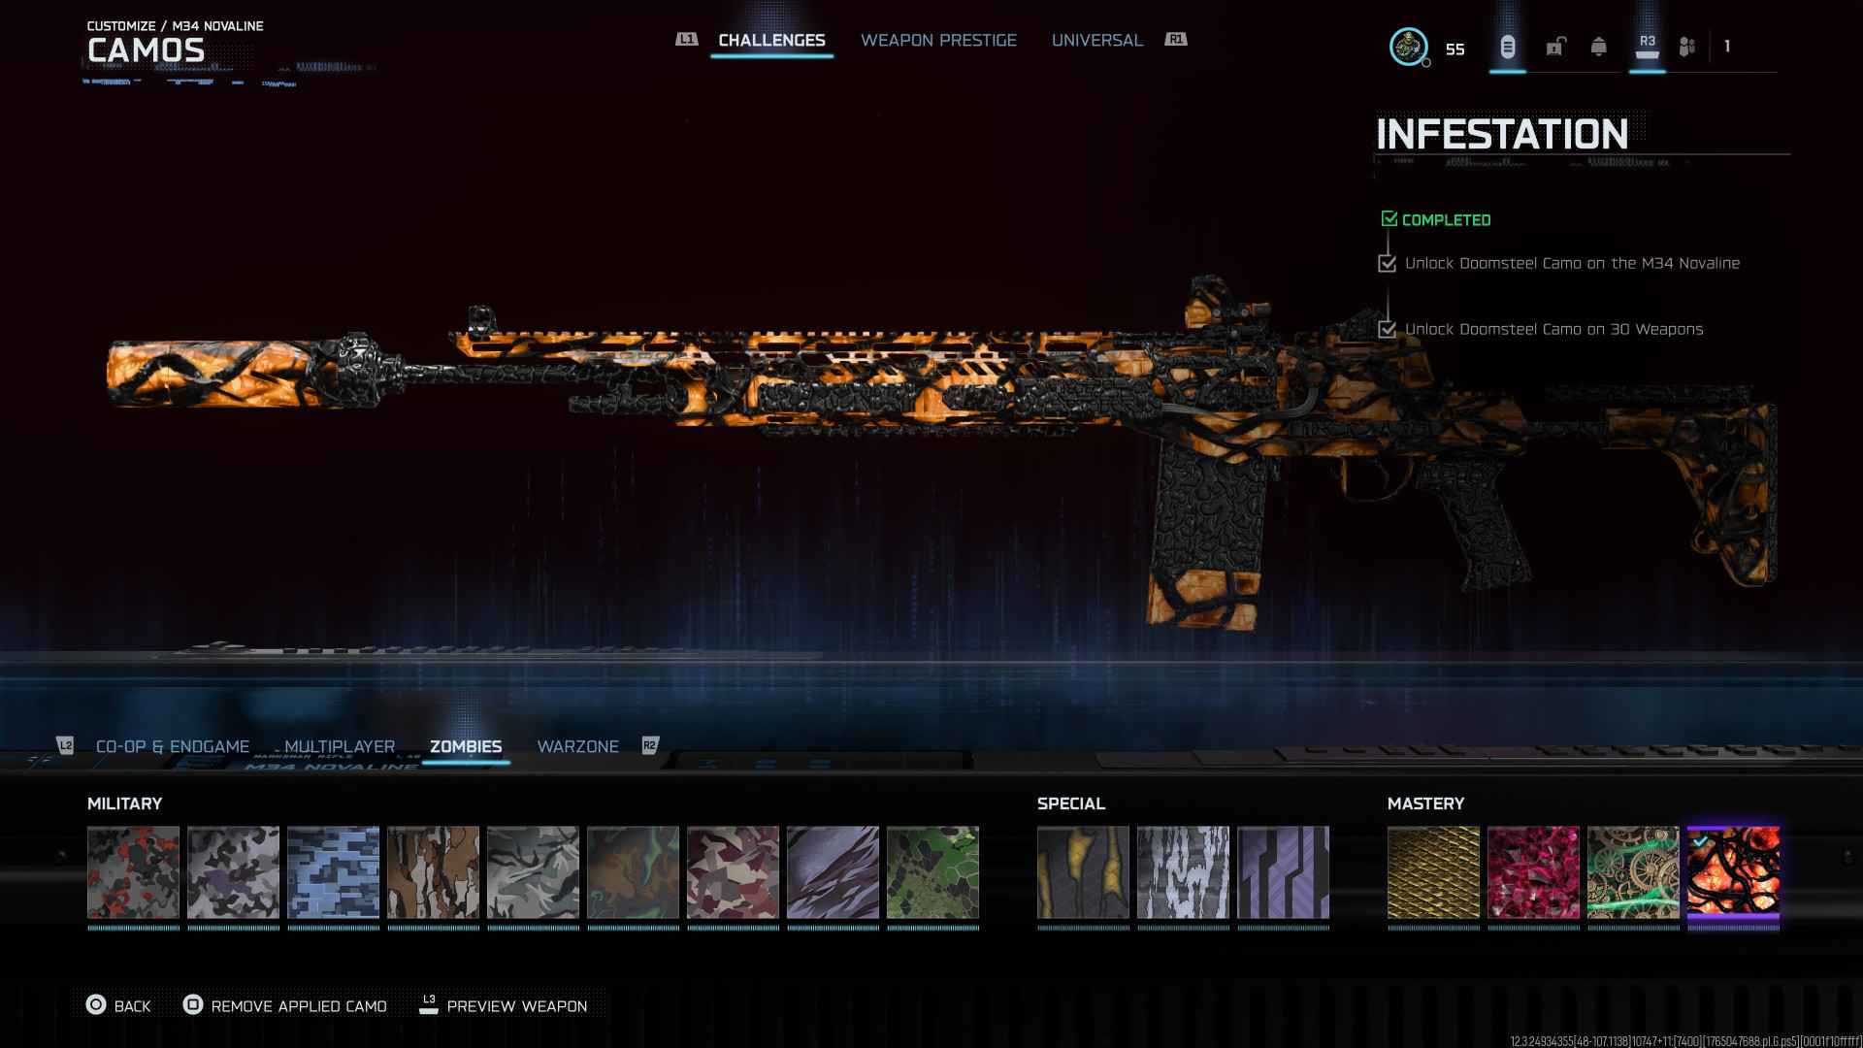This screenshot has width=1863, height=1048.
Task: Switch to the Warzone camo category
Action: click(577, 746)
